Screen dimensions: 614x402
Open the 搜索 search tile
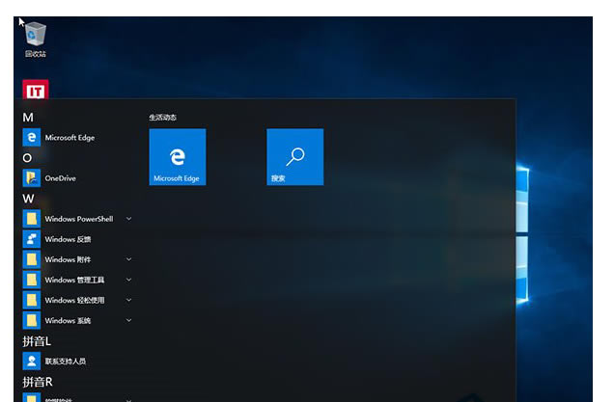[295, 157]
